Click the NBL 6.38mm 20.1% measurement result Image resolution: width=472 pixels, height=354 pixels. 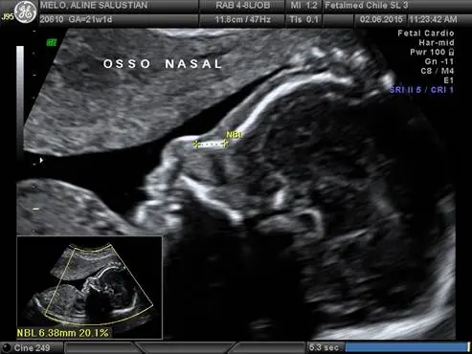(62, 333)
